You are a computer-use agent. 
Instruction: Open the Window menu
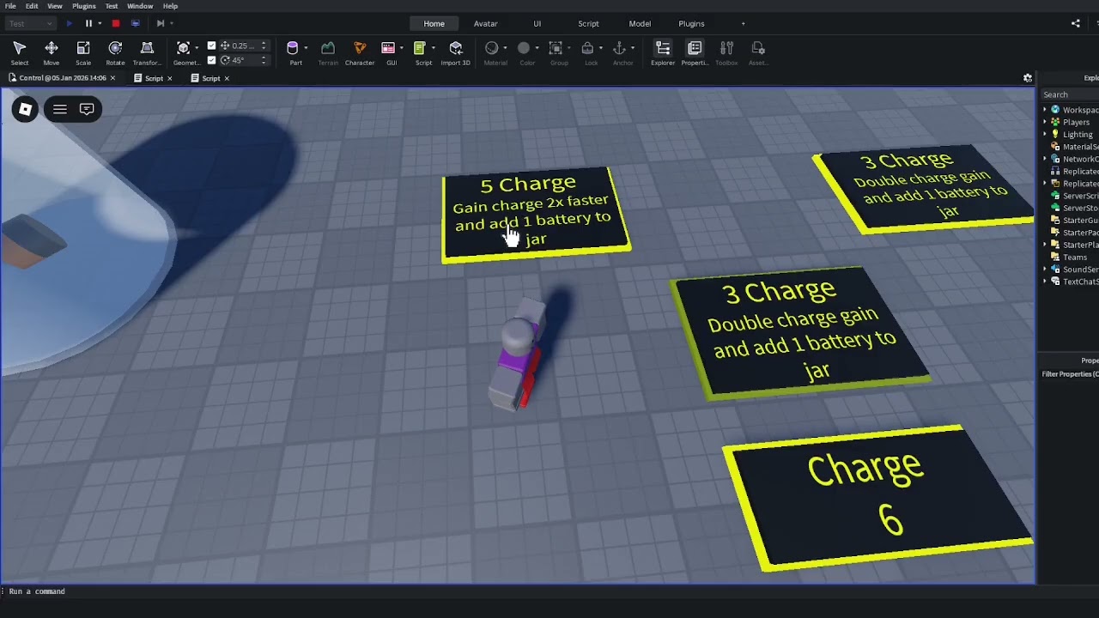click(140, 6)
